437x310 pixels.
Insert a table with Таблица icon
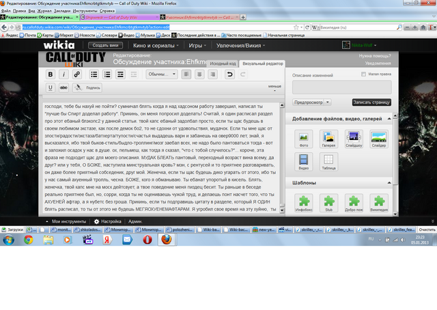click(328, 162)
